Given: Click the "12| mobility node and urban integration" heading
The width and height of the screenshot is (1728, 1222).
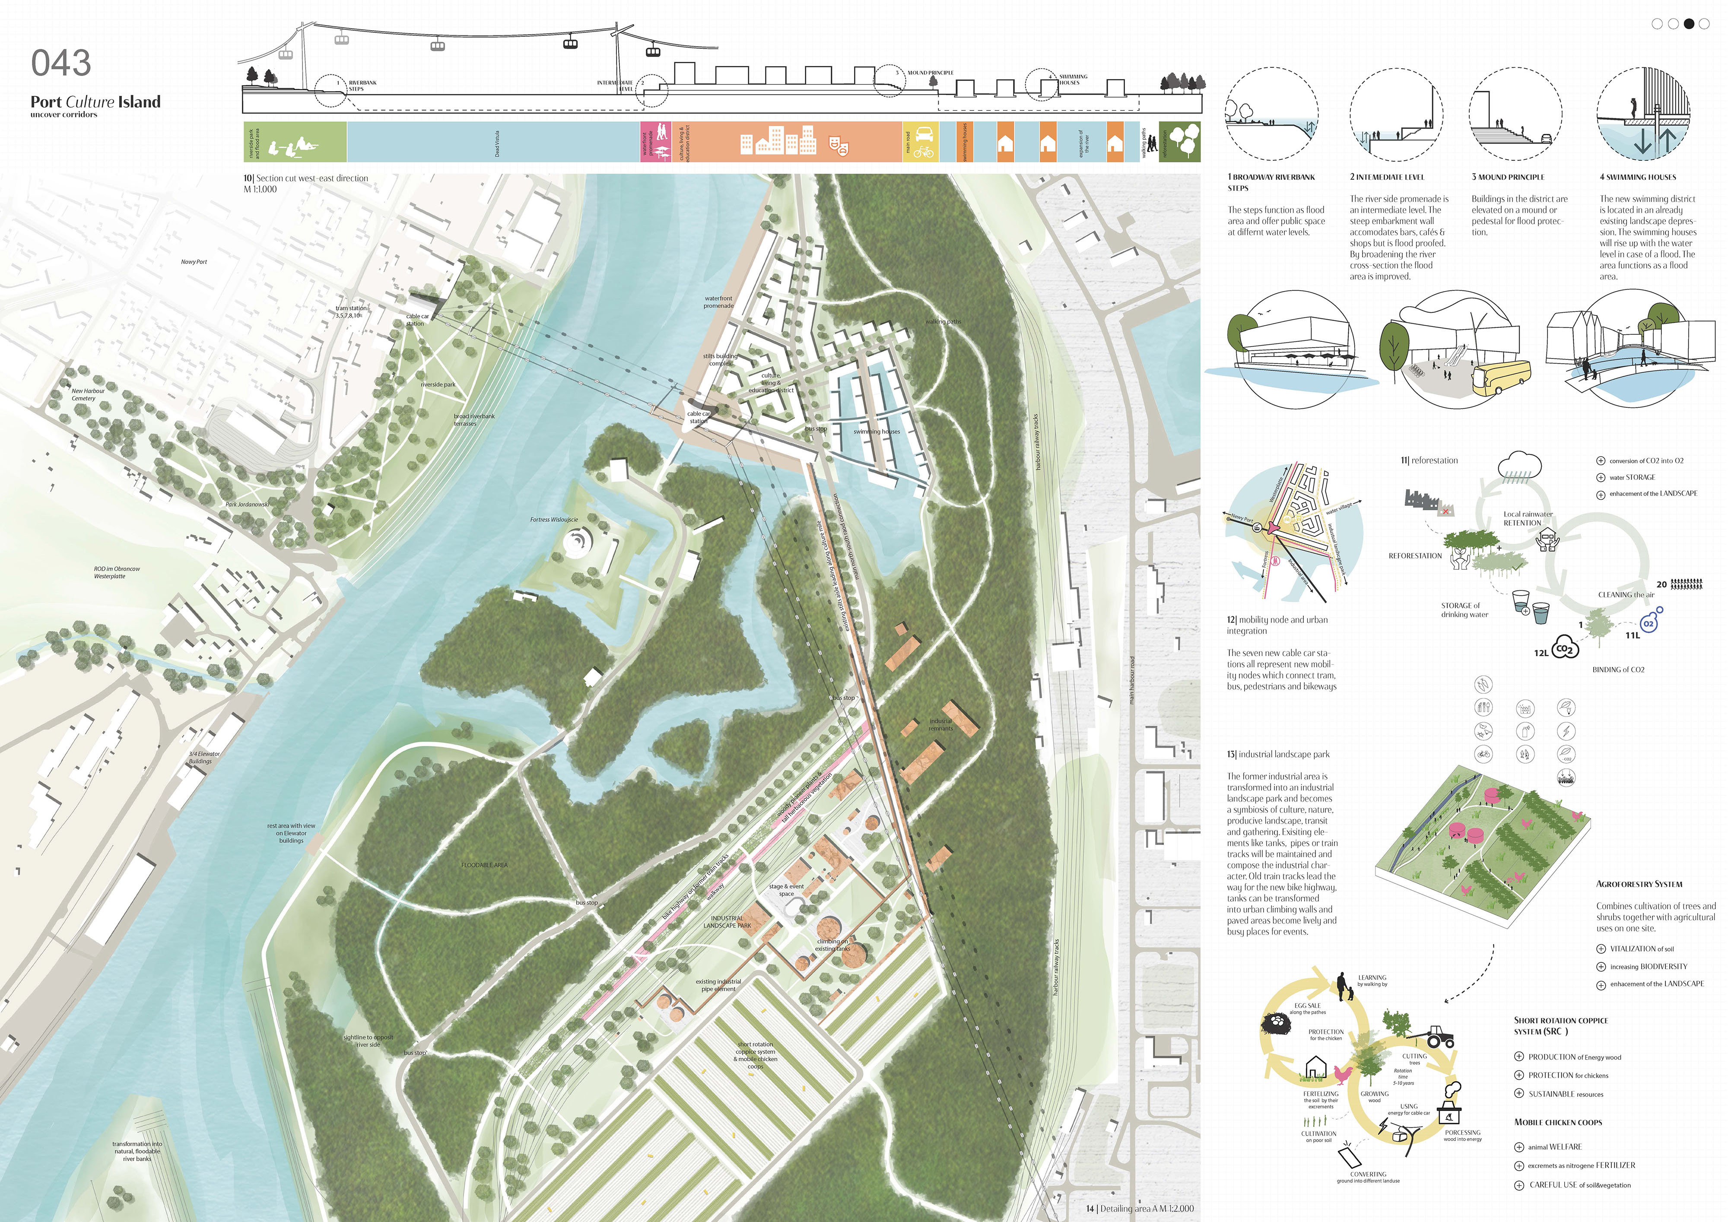Looking at the screenshot, I should 1277,625.
